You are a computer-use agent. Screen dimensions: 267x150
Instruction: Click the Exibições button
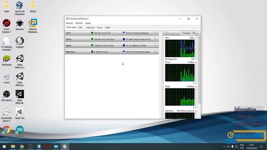coord(186,33)
